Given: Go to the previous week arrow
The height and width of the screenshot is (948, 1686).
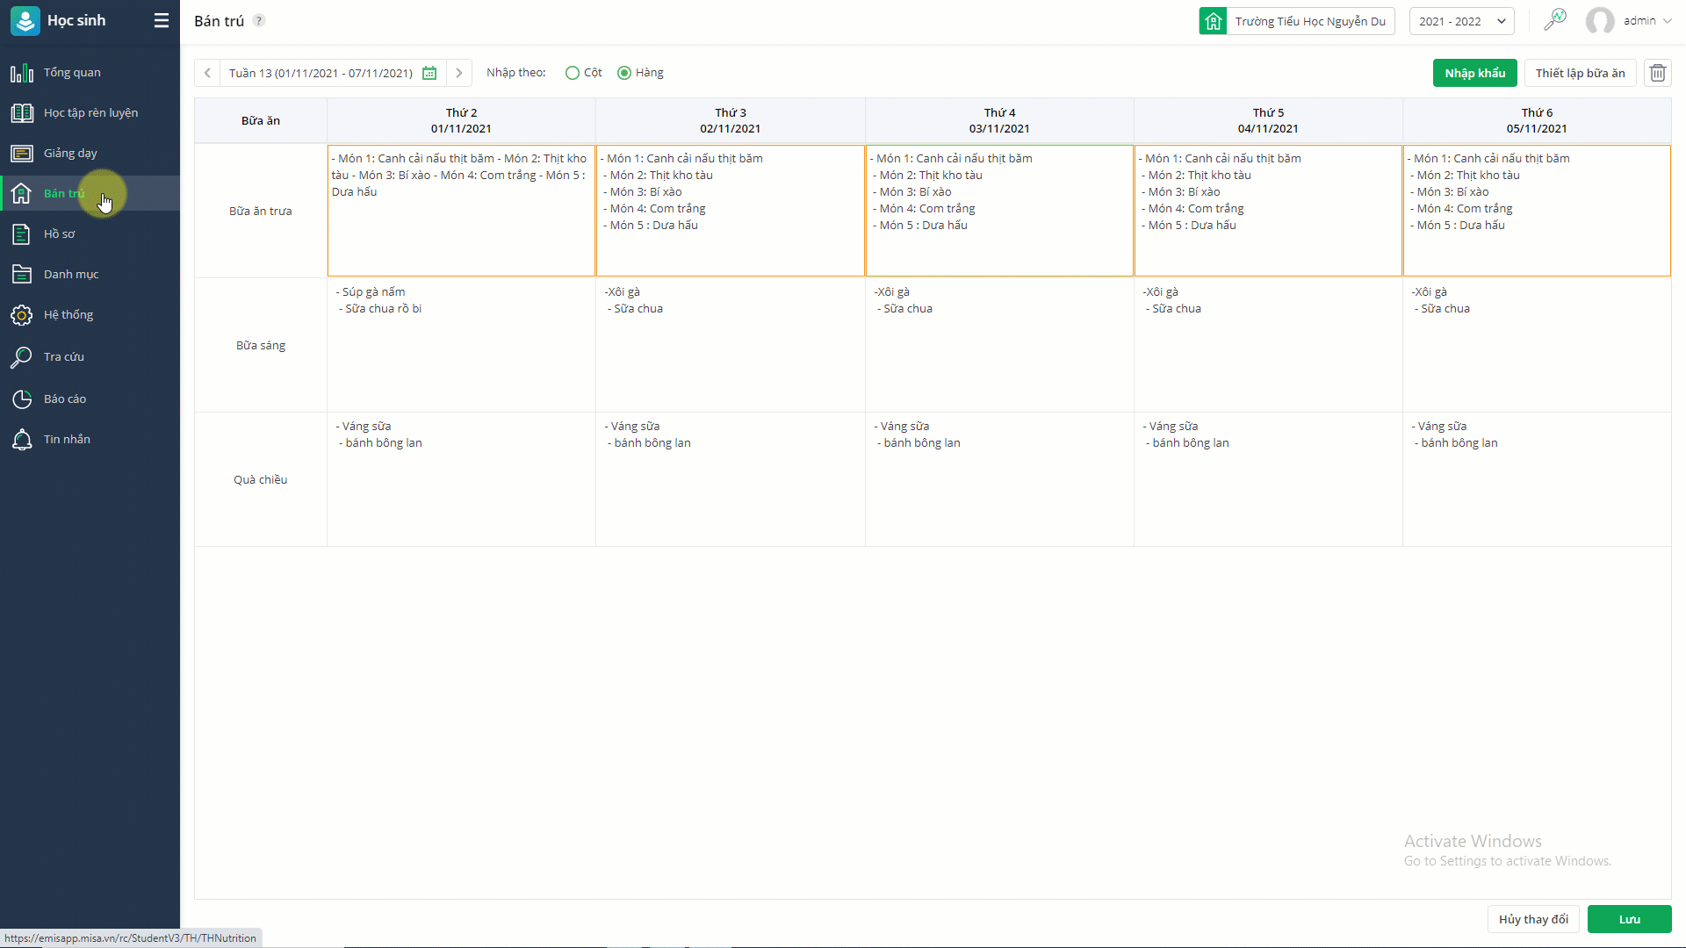Looking at the screenshot, I should 207,73.
